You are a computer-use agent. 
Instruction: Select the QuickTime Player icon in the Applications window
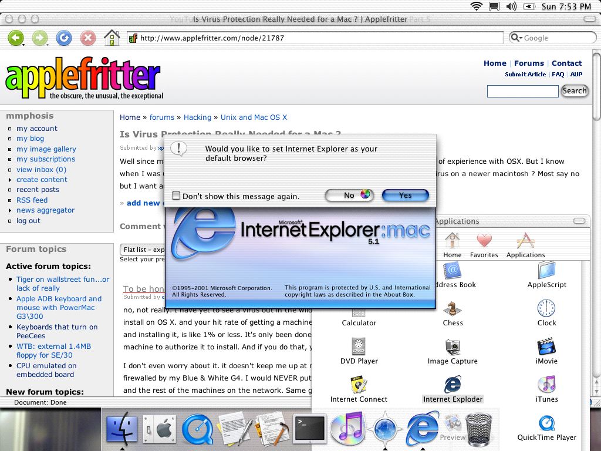[546, 423]
